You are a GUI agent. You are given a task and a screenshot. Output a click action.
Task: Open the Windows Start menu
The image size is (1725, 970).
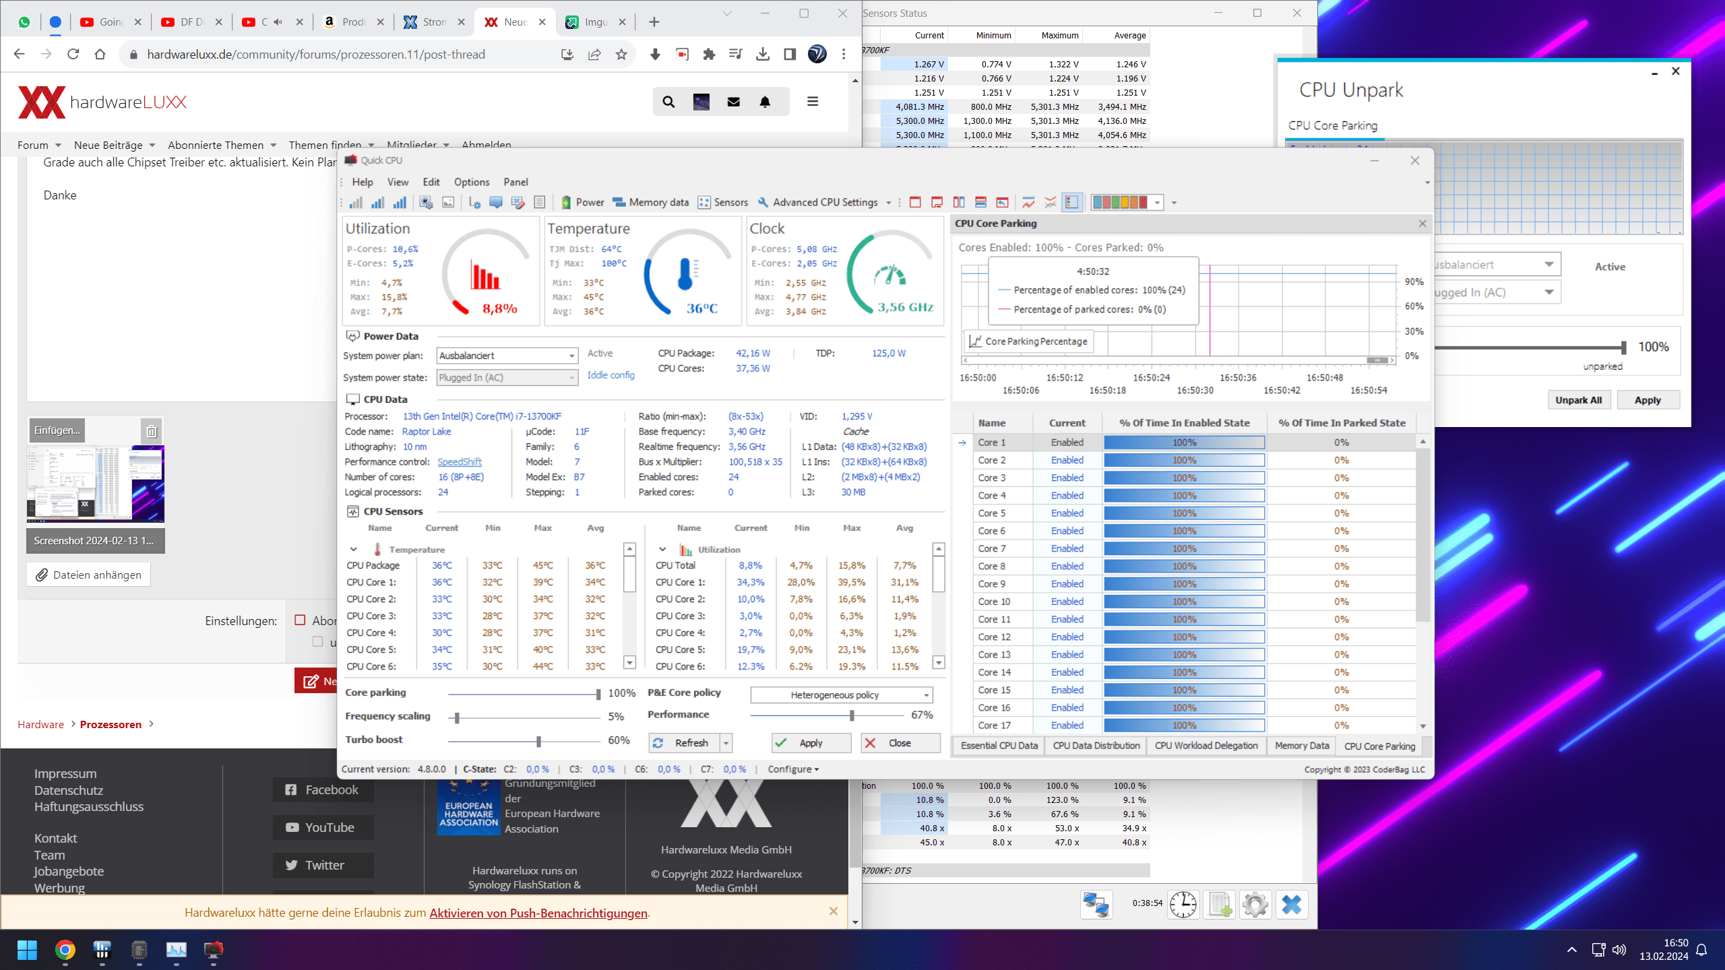28,950
